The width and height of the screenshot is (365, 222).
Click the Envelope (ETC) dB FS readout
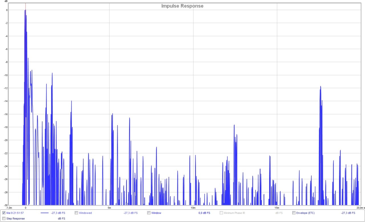[x=348, y=213]
